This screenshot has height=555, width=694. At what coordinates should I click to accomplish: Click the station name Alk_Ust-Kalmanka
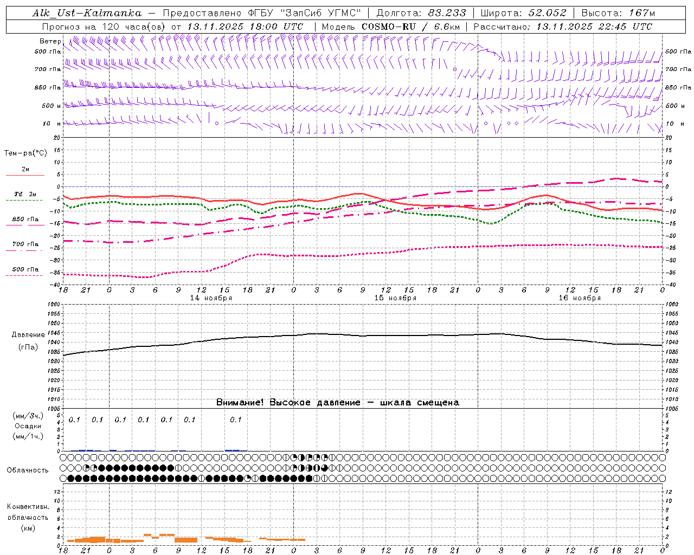pyautogui.click(x=87, y=14)
